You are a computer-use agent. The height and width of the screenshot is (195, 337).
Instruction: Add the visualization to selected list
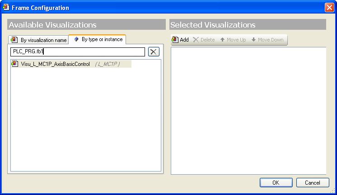click(x=180, y=40)
